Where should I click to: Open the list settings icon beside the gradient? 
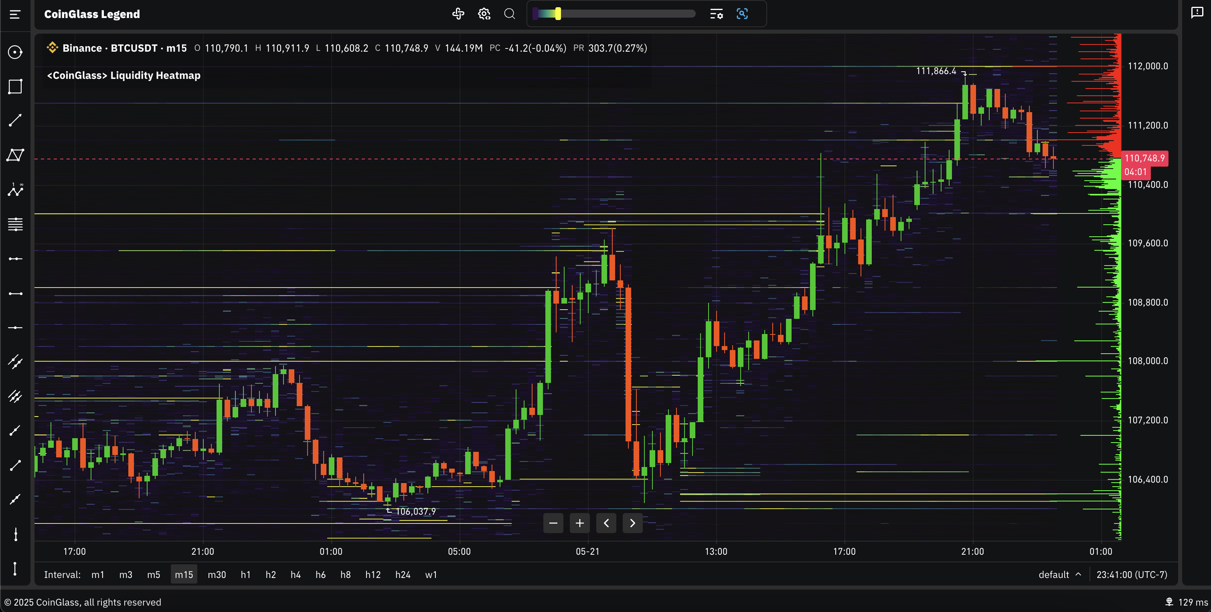[716, 14]
